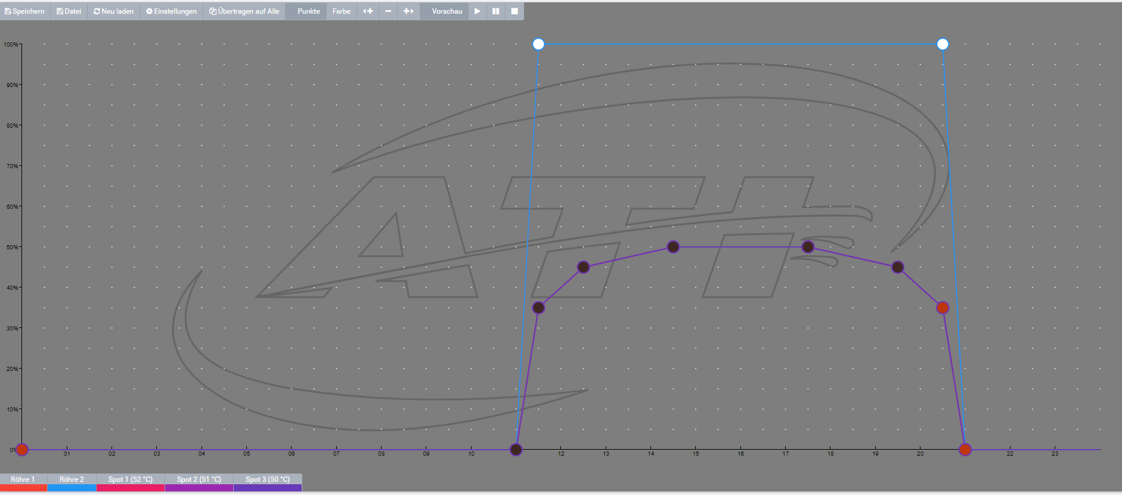Screen dimensions: 1122x495
Task: Add a point to the left with arrow-plus icon
Action: tap(368, 11)
